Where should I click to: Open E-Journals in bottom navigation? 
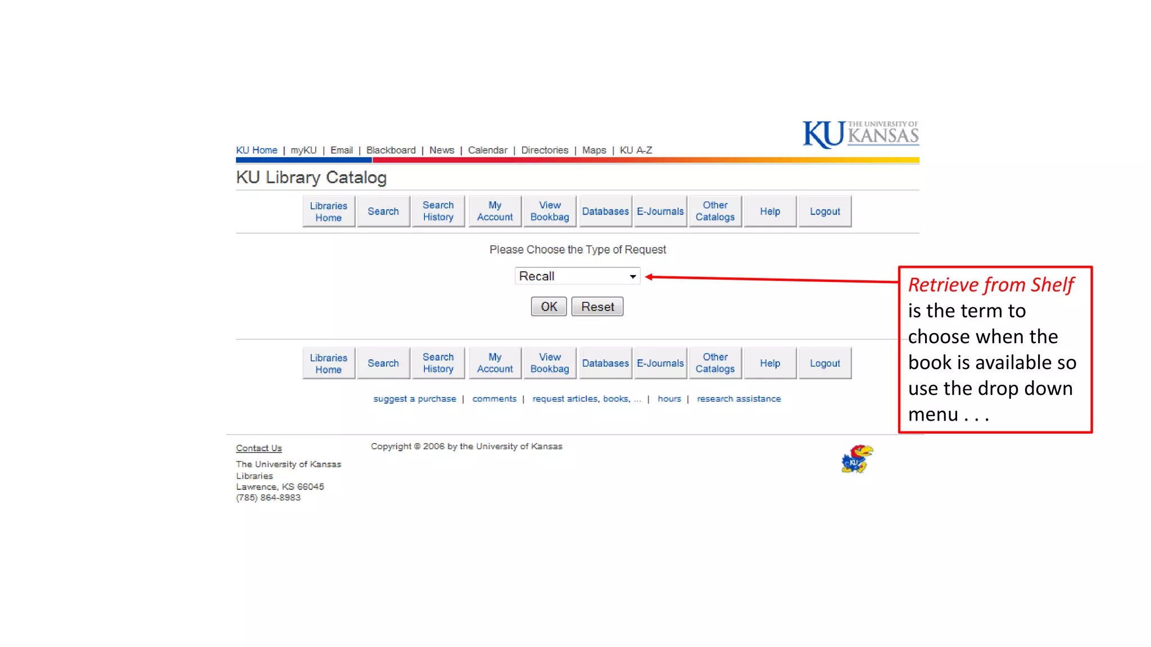click(x=660, y=363)
